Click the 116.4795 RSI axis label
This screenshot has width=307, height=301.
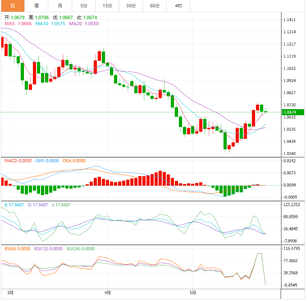point(292,249)
